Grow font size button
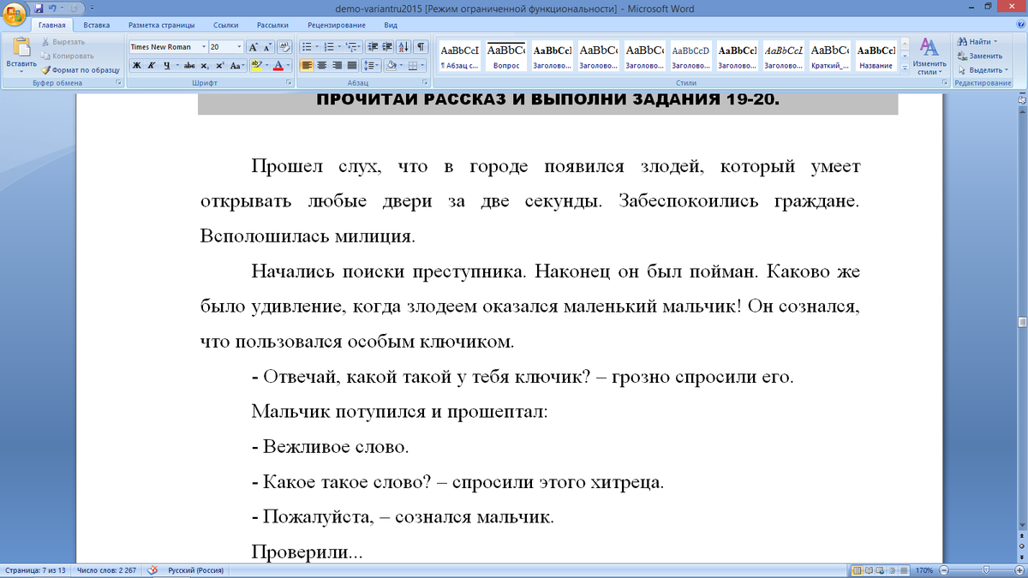The image size is (1028, 578). [254, 47]
